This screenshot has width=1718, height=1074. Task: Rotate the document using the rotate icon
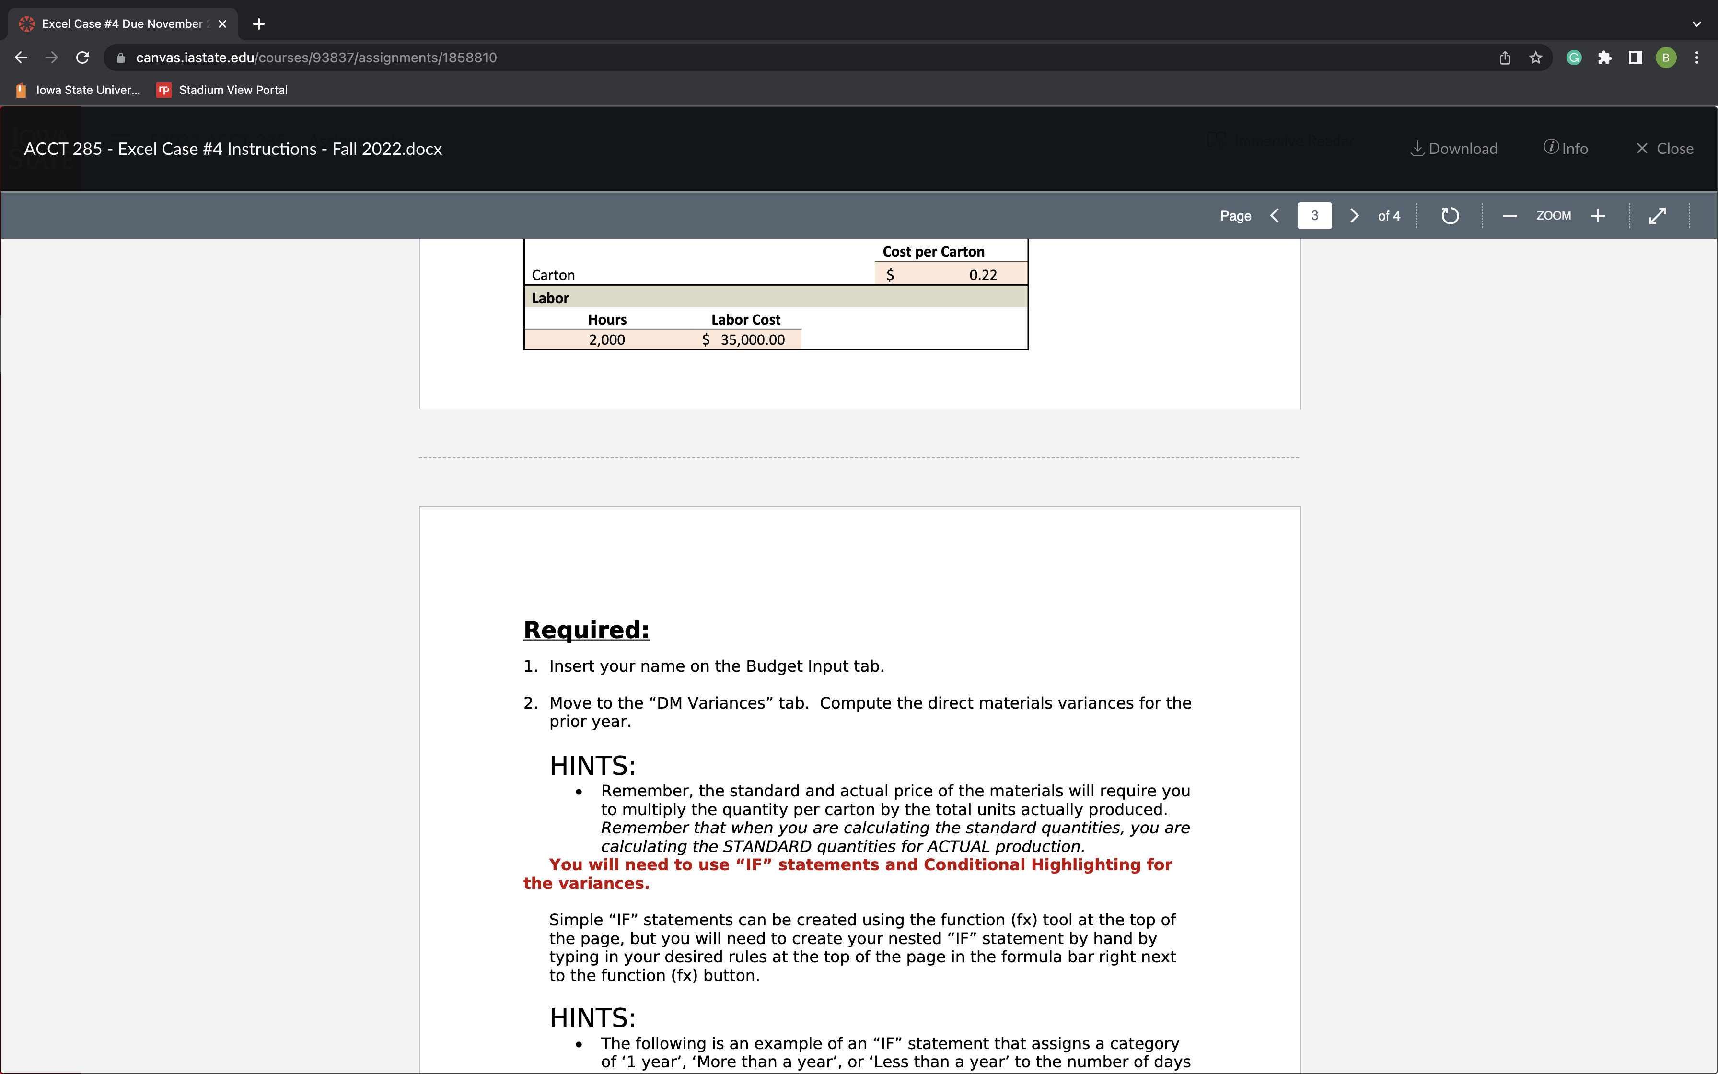tap(1450, 216)
